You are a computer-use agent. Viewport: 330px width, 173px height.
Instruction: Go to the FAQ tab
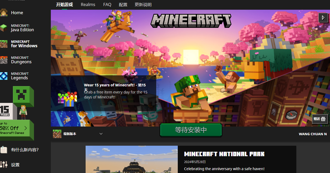pos(107,4)
